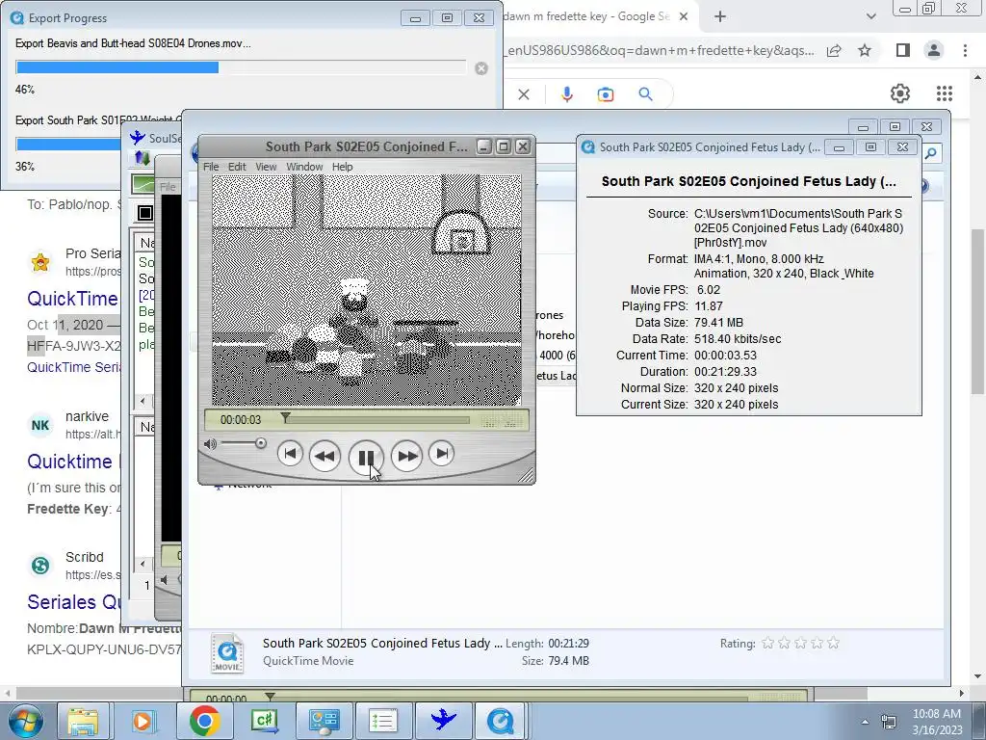The width and height of the screenshot is (986, 740).
Task: Open the Windows Start menu
Action: 25,721
